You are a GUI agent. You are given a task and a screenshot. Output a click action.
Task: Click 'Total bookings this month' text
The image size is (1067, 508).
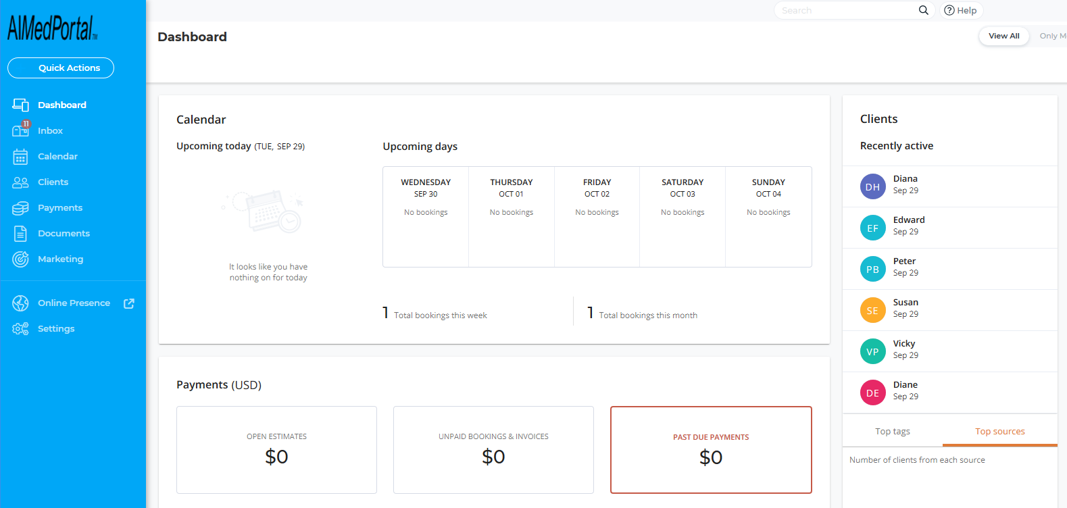tap(648, 315)
